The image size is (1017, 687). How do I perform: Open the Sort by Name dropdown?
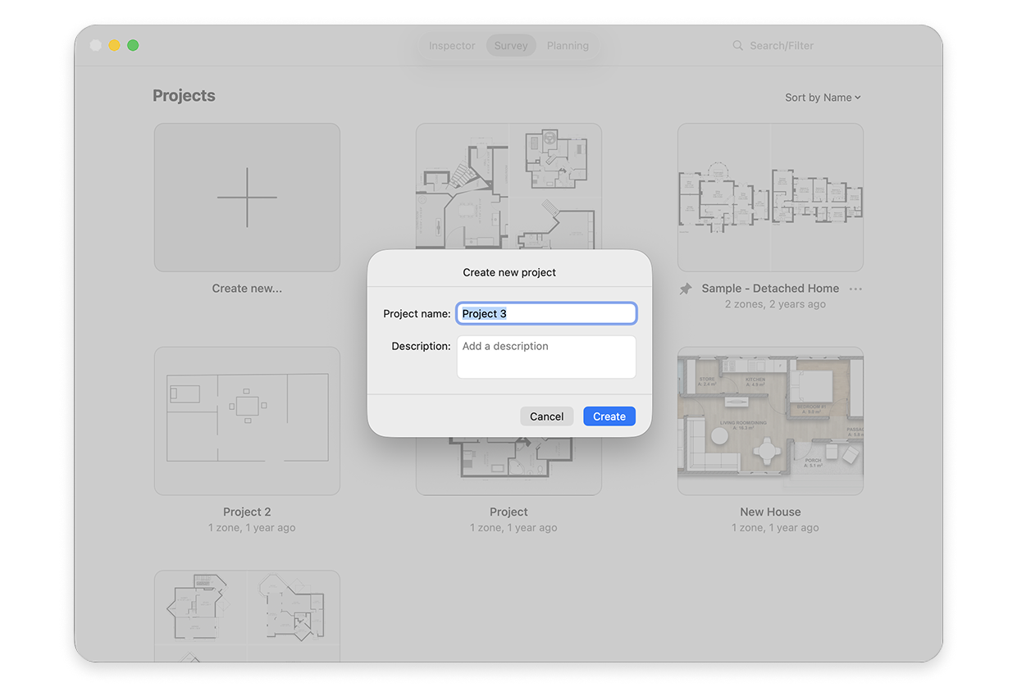point(823,98)
